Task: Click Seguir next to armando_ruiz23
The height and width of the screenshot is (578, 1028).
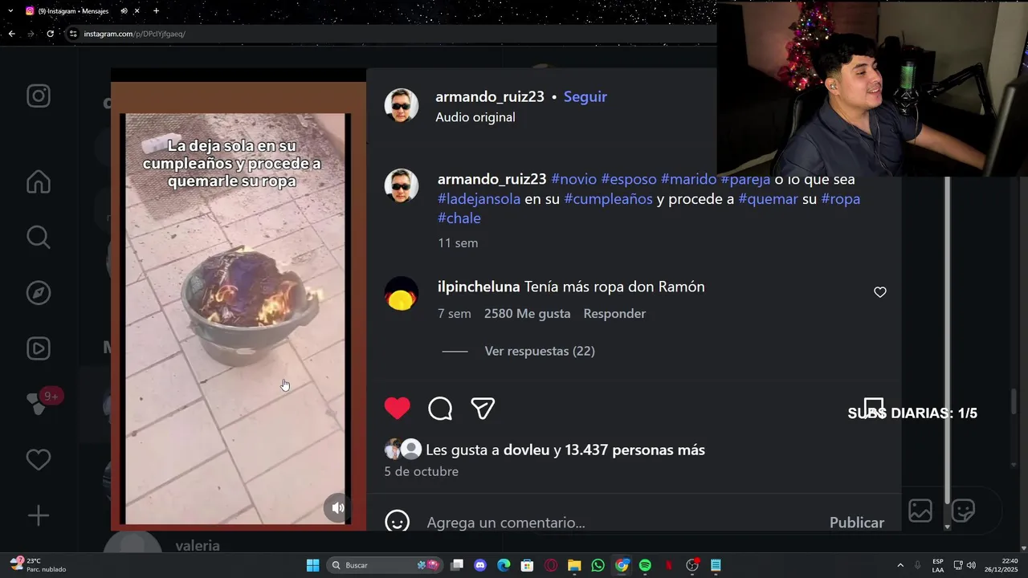Action: point(585,96)
